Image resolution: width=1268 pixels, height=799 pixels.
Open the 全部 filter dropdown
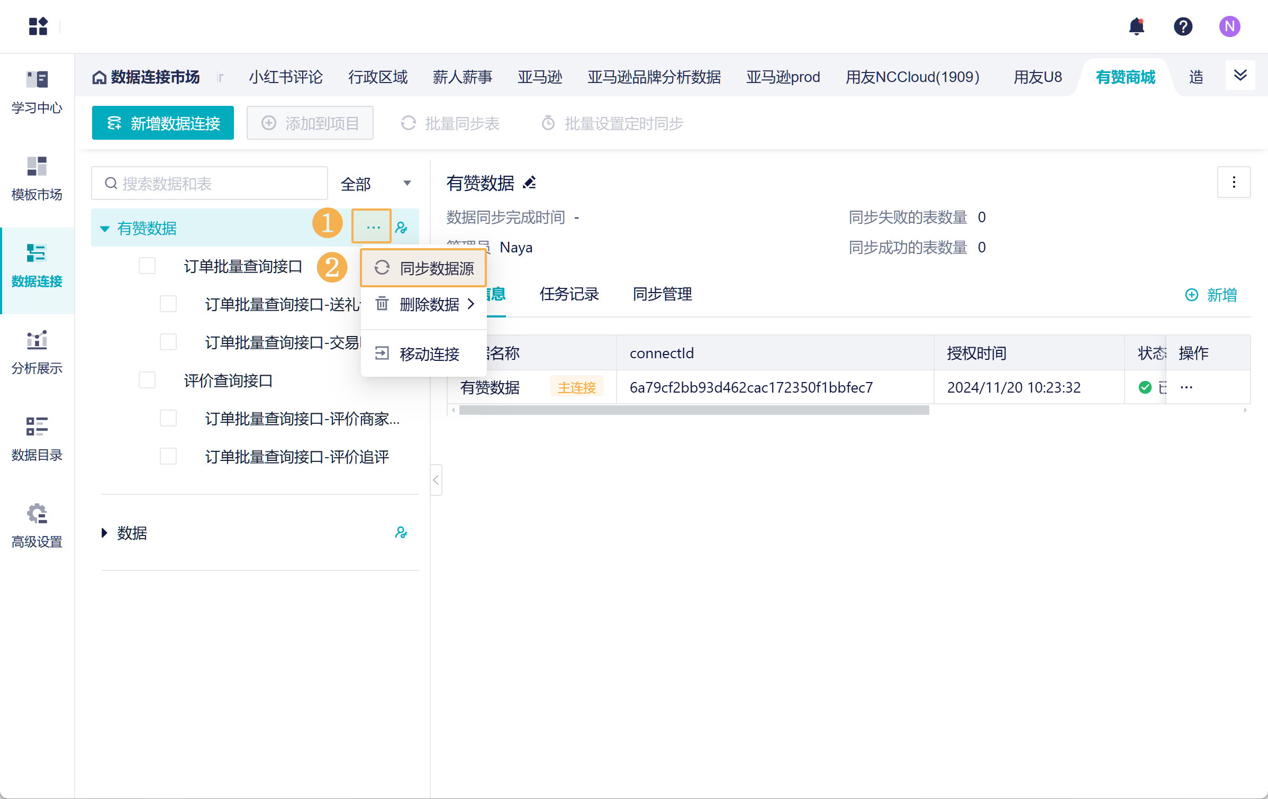click(x=375, y=184)
